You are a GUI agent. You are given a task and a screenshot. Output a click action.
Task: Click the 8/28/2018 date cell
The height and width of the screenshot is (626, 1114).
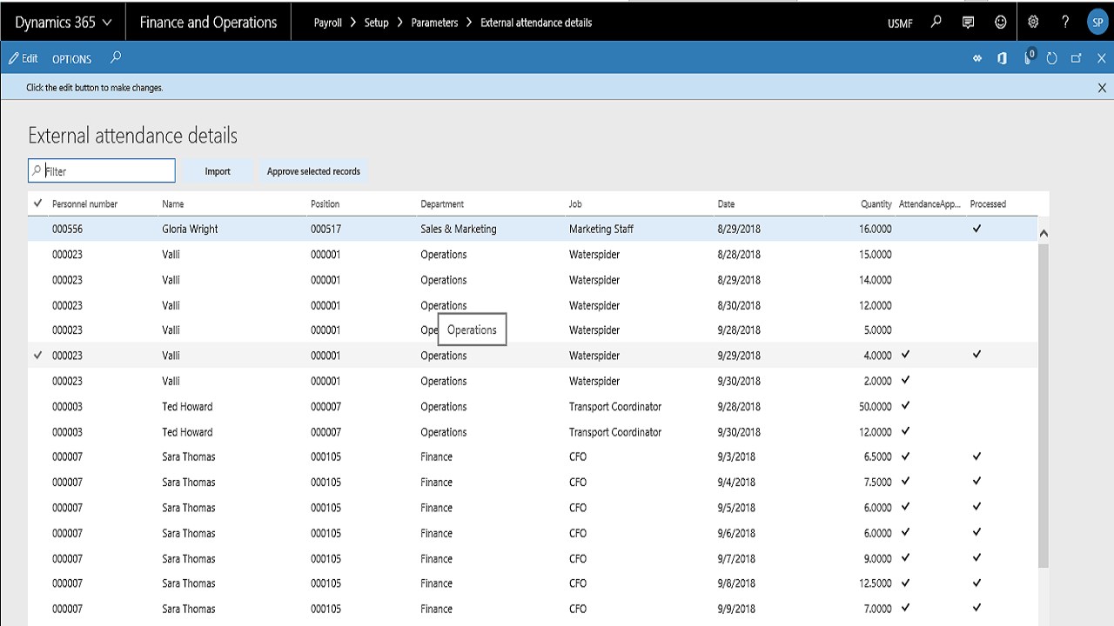pos(739,255)
